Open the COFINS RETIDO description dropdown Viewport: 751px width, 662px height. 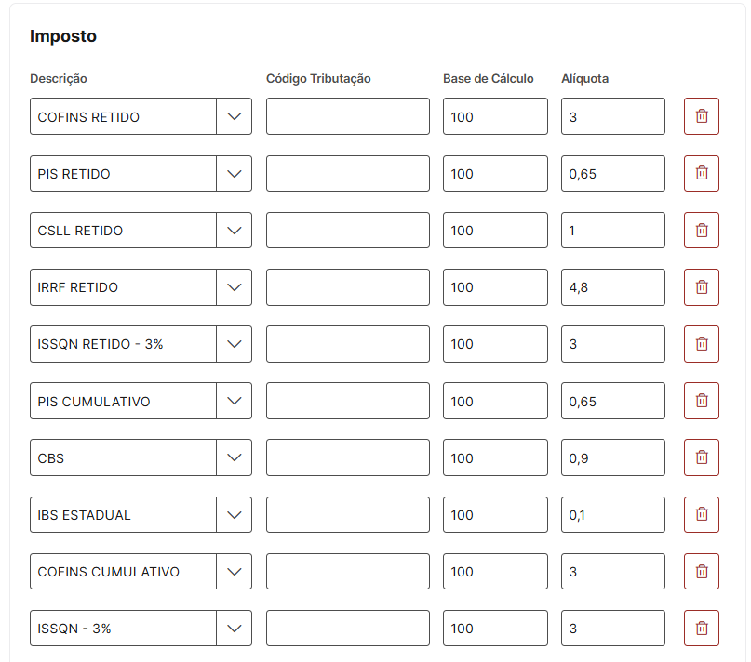[234, 116]
